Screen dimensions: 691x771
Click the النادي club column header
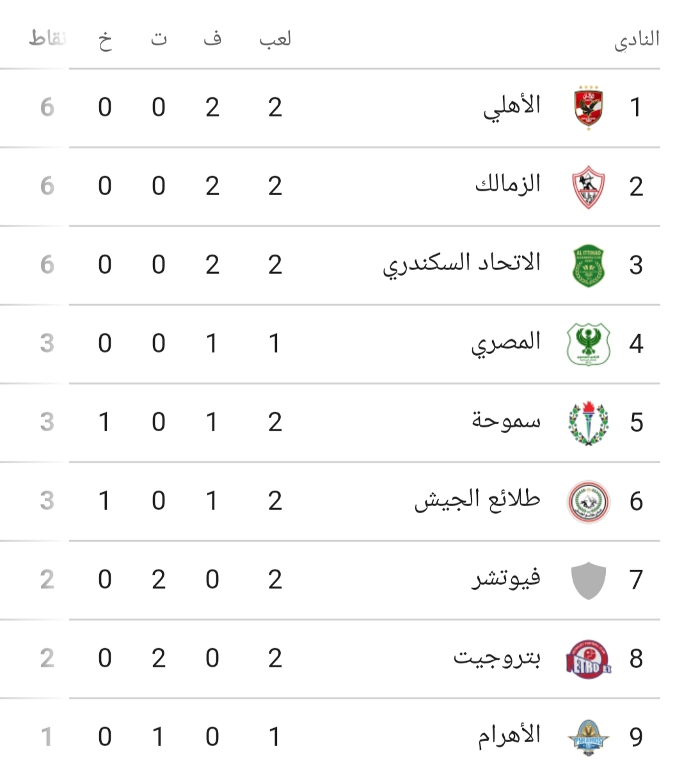tap(637, 40)
